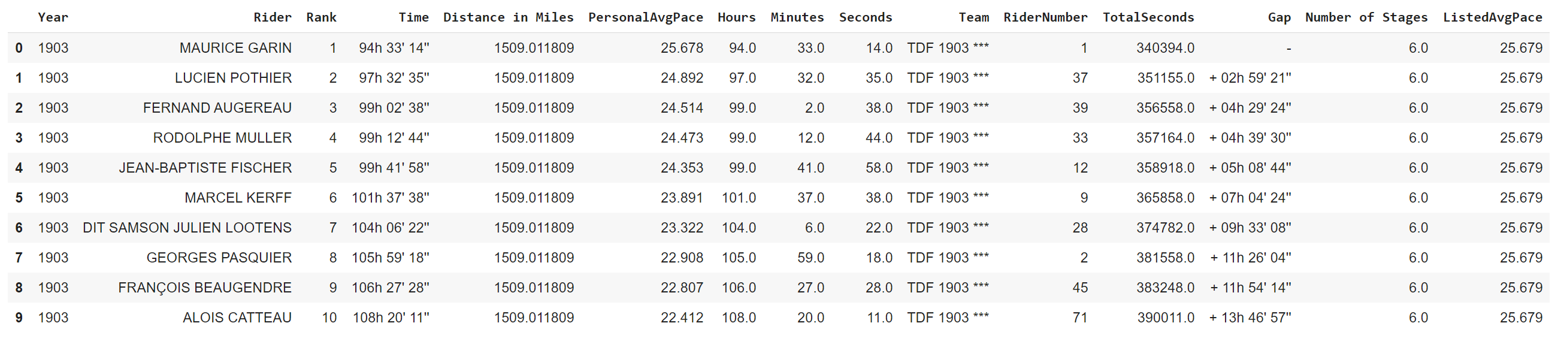Click the Distance in Miles column header
Image resolution: width=1564 pixels, height=338 pixels.
(x=507, y=17)
